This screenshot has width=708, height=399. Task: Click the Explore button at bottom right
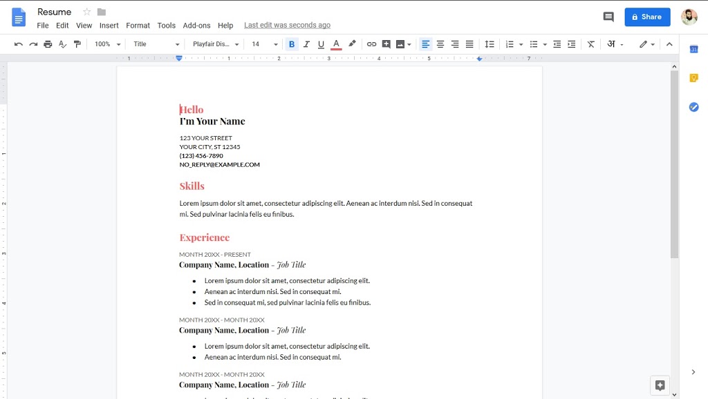660,385
